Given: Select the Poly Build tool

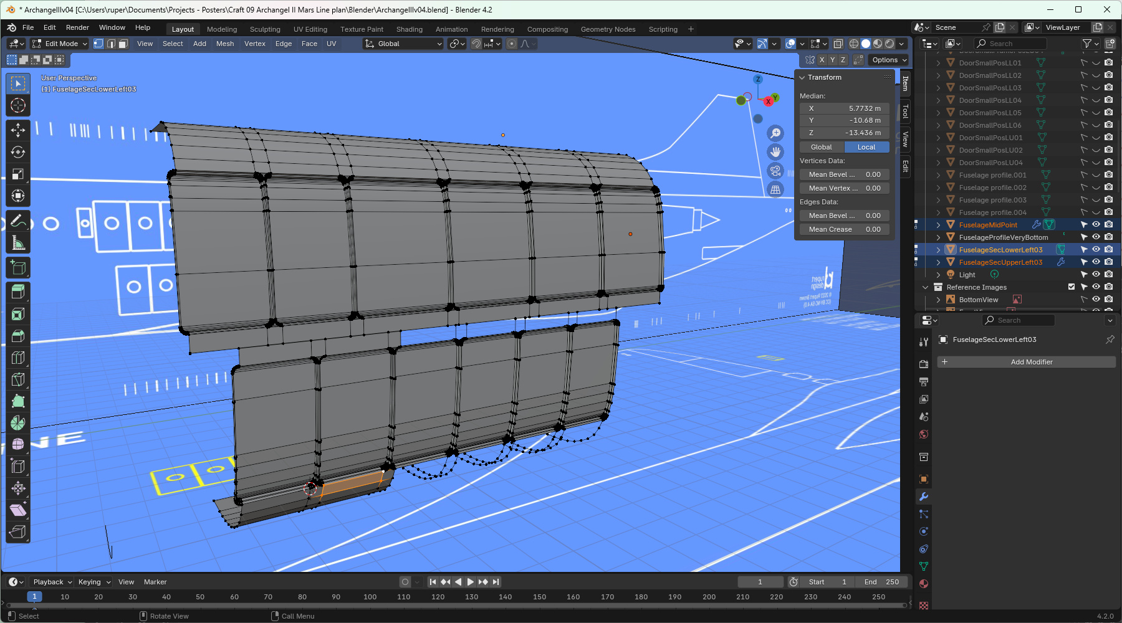Looking at the screenshot, I should (x=18, y=401).
